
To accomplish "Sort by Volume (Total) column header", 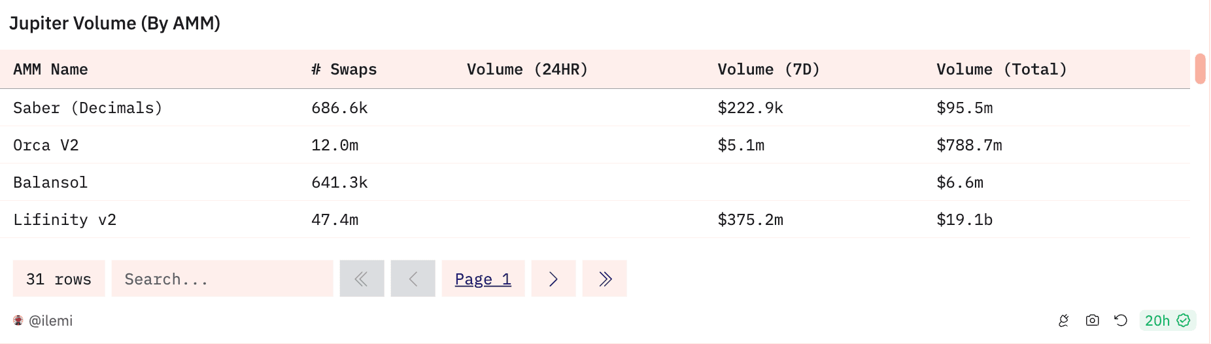I will coord(1001,69).
